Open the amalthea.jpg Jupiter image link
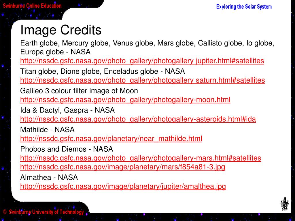Image resolution: width=295 pixels, height=221 pixels. 123,186
